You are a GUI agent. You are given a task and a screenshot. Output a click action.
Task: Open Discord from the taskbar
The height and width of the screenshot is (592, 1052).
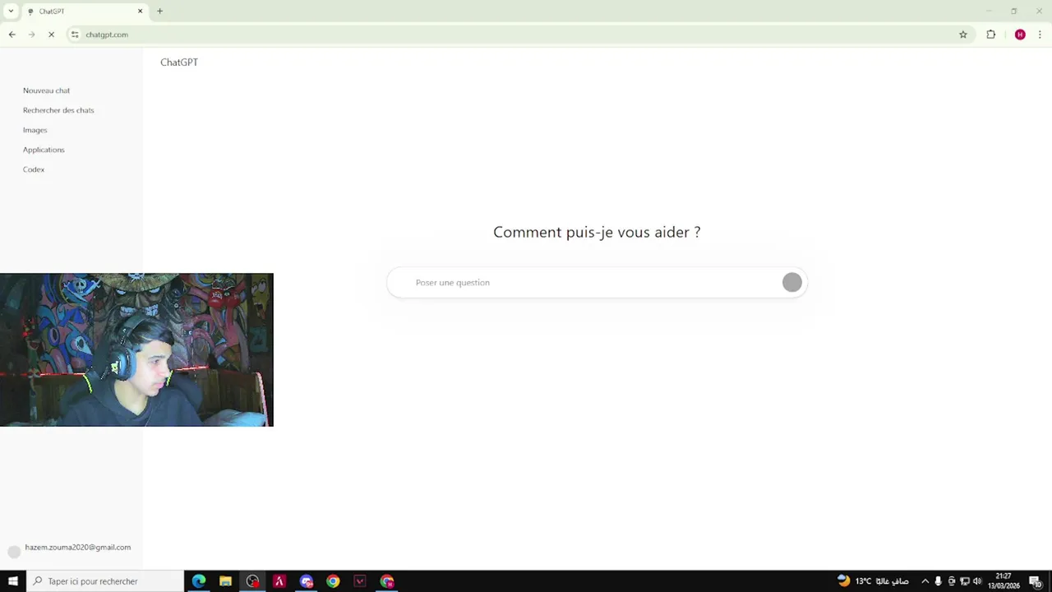(307, 581)
